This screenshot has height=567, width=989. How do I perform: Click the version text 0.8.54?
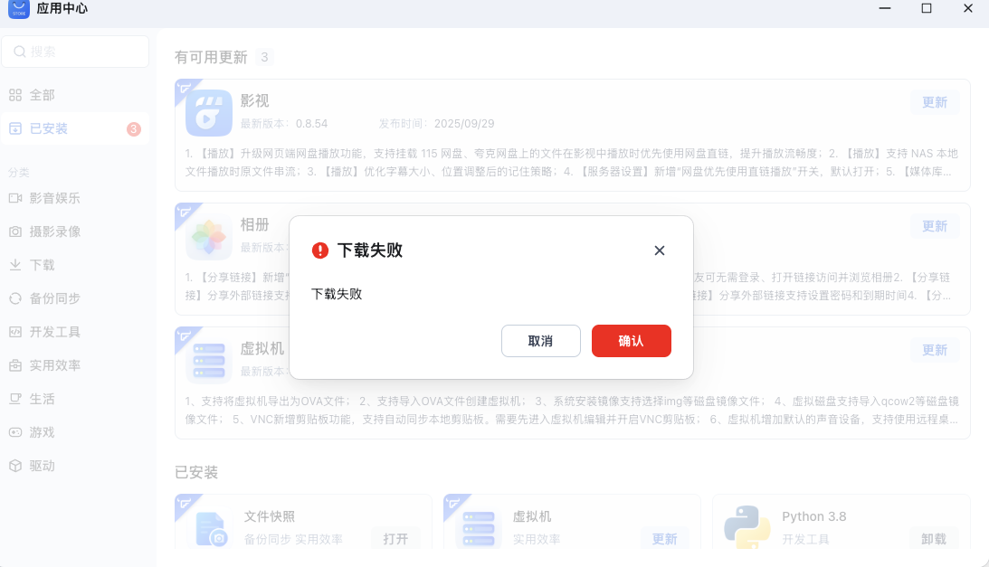coord(311,124)
